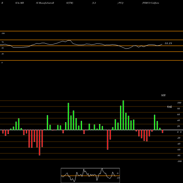
Task: Select the tallest green MR histogram bar
Action: point(123,115)
